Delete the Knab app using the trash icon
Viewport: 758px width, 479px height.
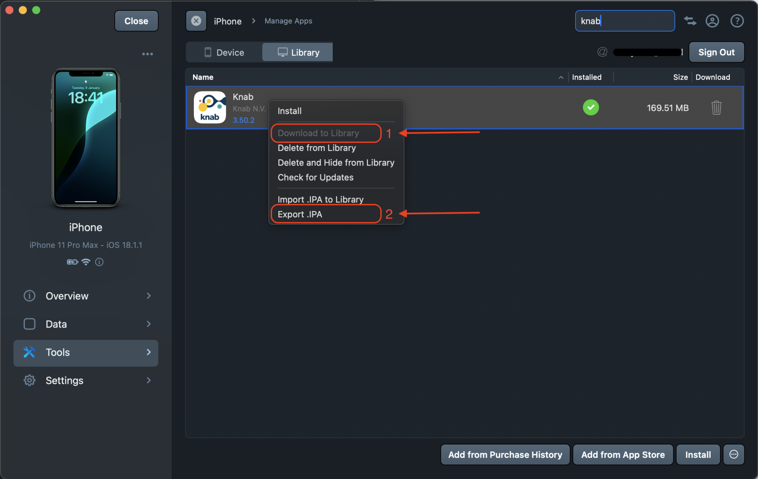coord(716,108)
